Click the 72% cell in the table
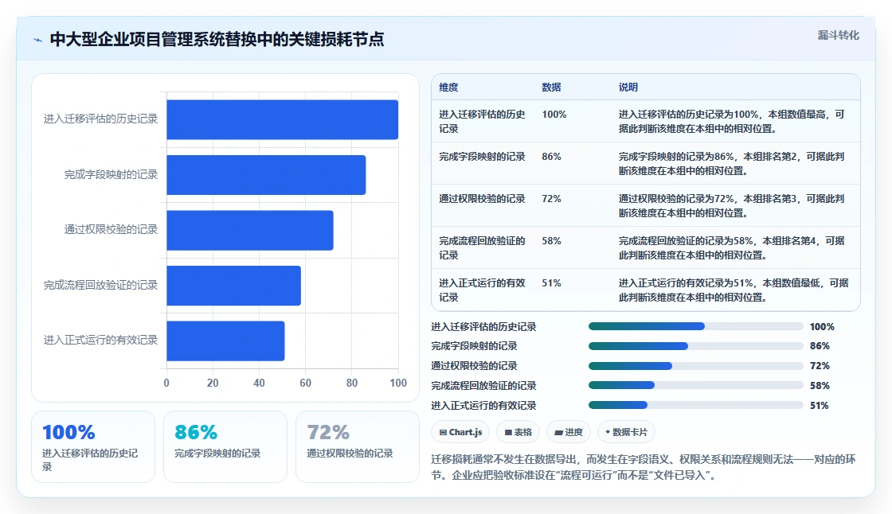This screenshot has width=892, height=514. coord(551,198)
